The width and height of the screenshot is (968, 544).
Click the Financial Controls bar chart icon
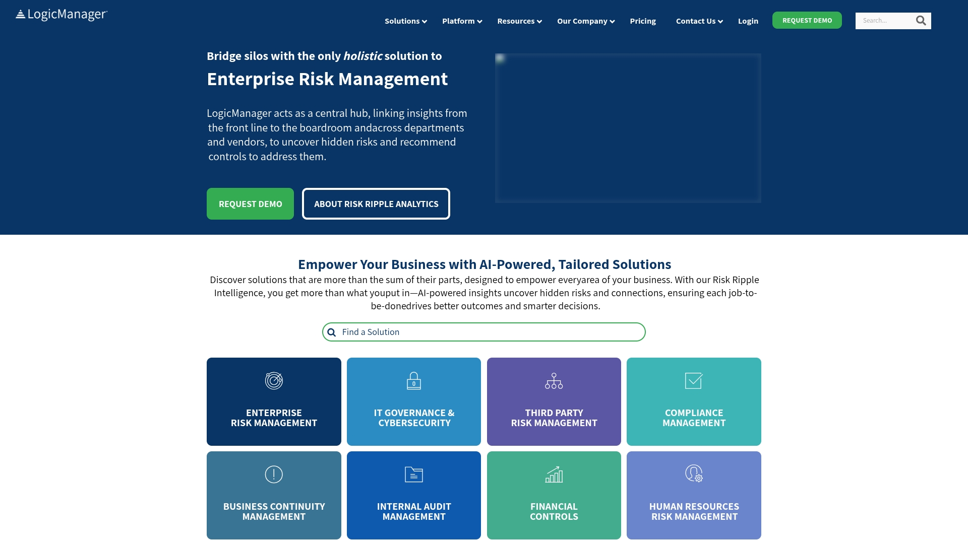pos(554,474)
